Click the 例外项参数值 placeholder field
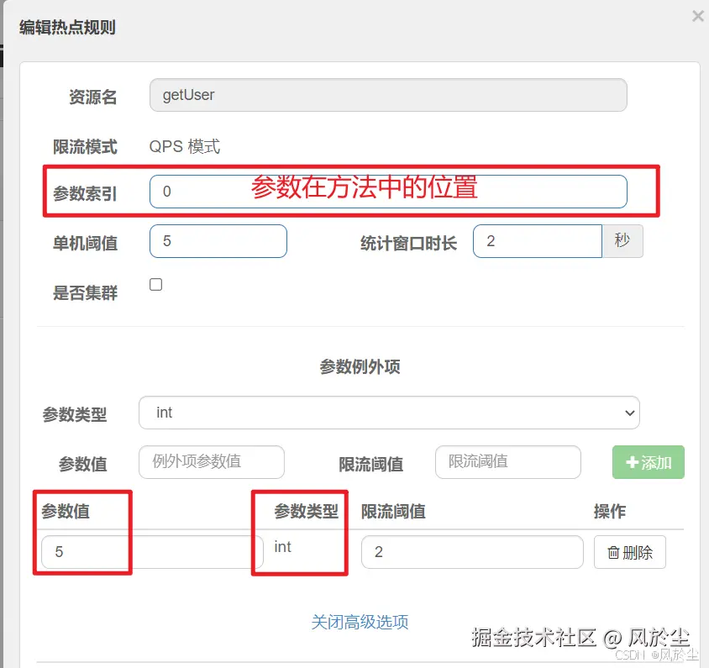 click(x=211, y=462)
